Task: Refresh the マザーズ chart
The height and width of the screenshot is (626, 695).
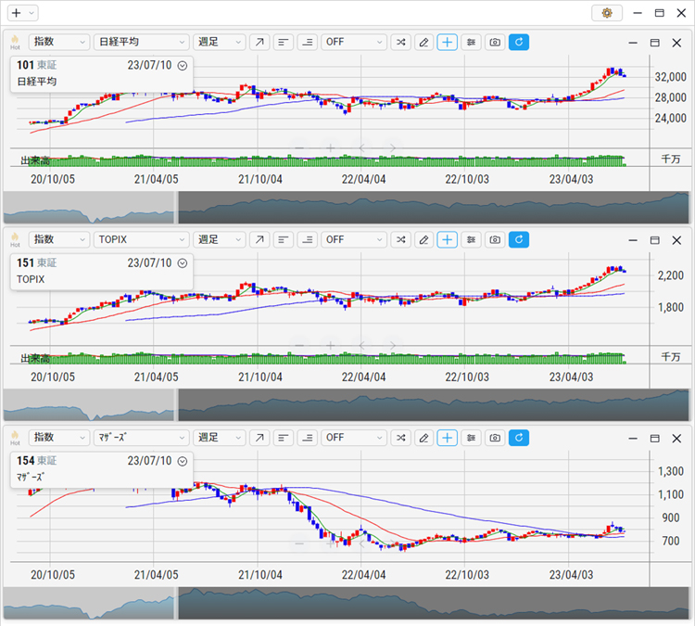Action: click(519, 438)
